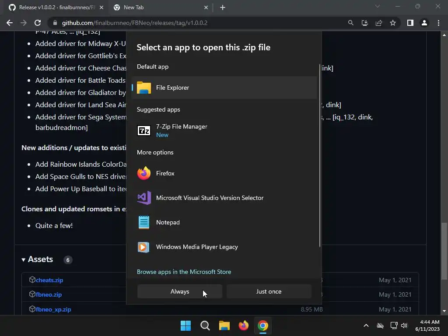Open Windows Start menu
The height and width of the screenshot is (336, 448).
(x=185, y=325)
